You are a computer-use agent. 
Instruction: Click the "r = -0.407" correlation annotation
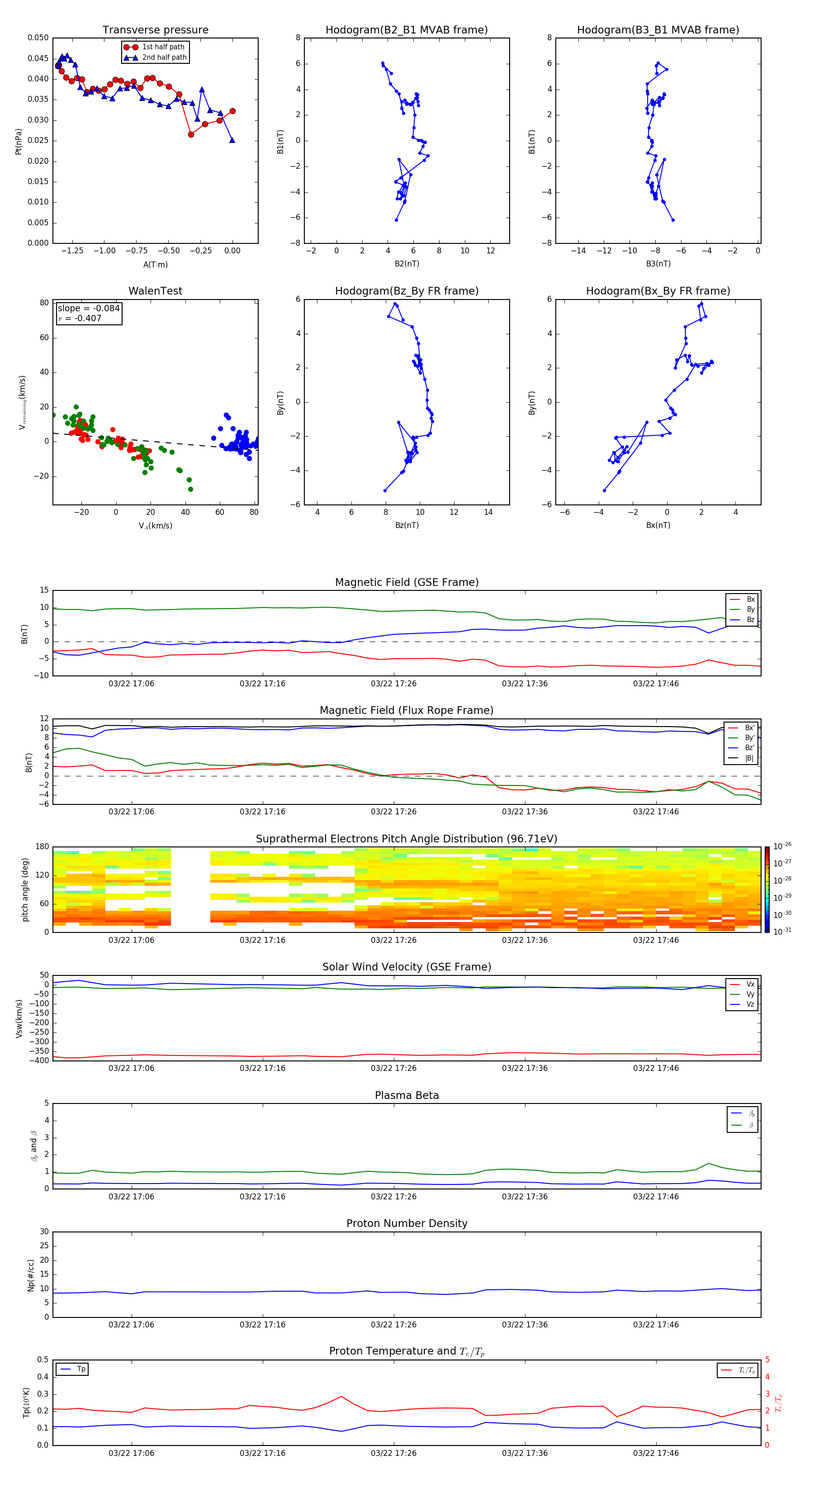click(80, 318)
